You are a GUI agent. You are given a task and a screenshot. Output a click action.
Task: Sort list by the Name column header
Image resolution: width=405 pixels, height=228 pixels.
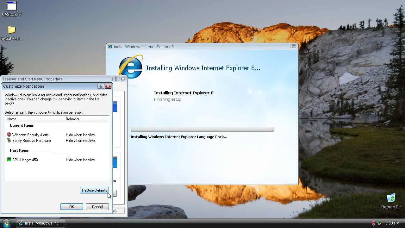tap(34, 119)
